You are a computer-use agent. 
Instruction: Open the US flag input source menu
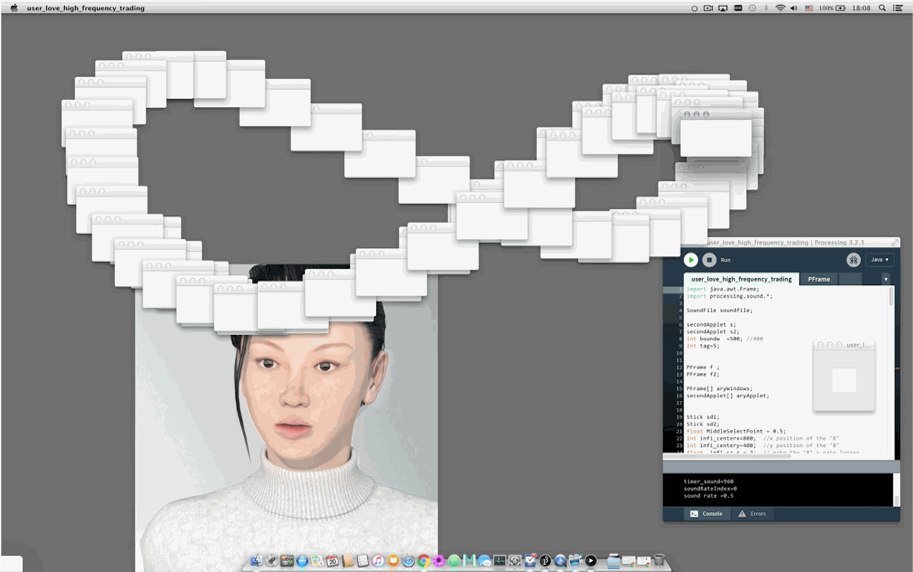point(809,8)
